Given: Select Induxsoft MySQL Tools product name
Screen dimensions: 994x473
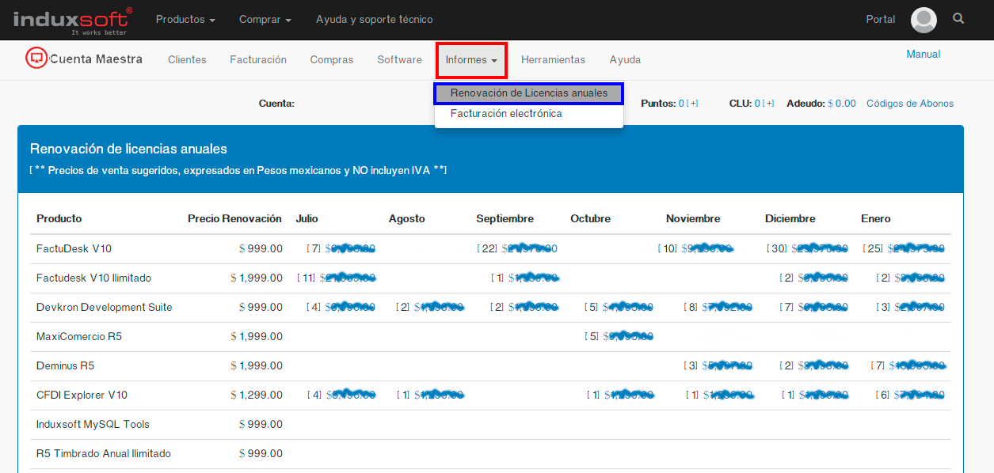Looking at the screenshot, I should click(x=93, y=425).
